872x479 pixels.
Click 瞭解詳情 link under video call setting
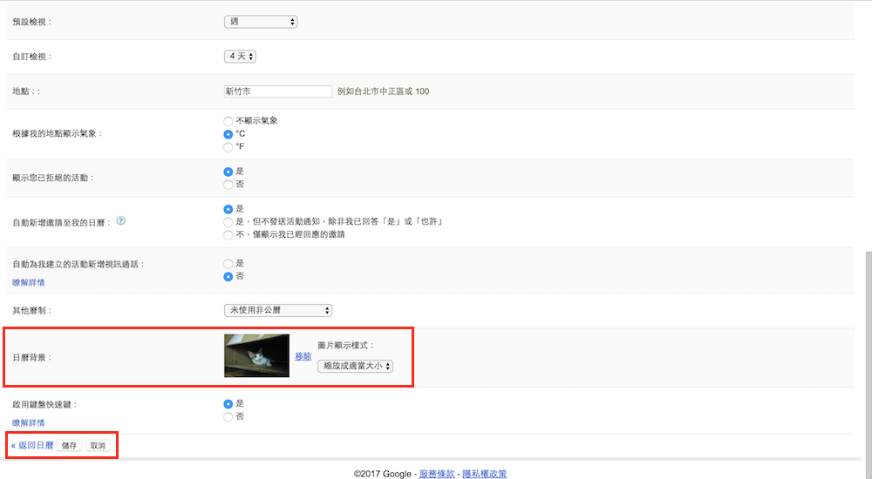29,283
